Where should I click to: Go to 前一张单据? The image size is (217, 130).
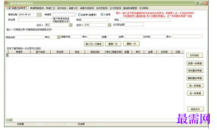tap(195, 86)
